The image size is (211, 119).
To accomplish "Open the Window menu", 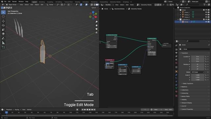I will click(21, 2).
